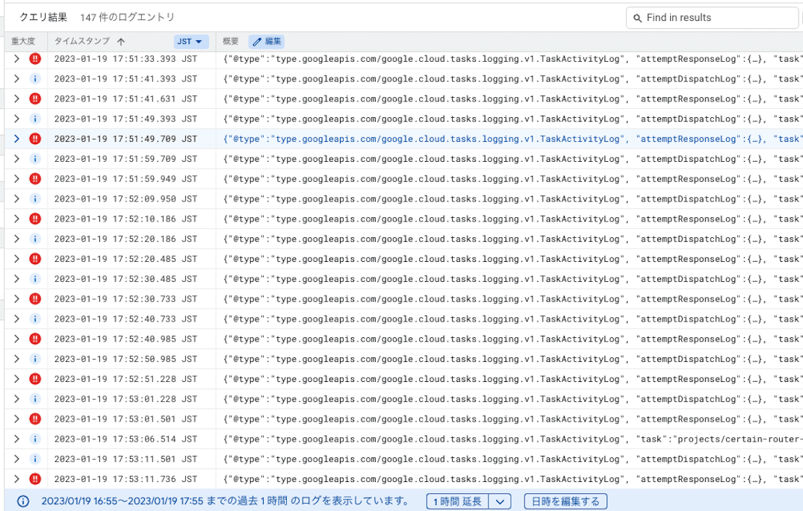Click the info severity icon for 17:51:41.393 row
This screenshot has width=803, height=511.
pos(35,79)
